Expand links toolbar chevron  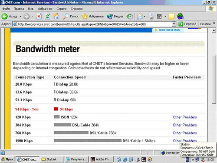coord(214,23)
